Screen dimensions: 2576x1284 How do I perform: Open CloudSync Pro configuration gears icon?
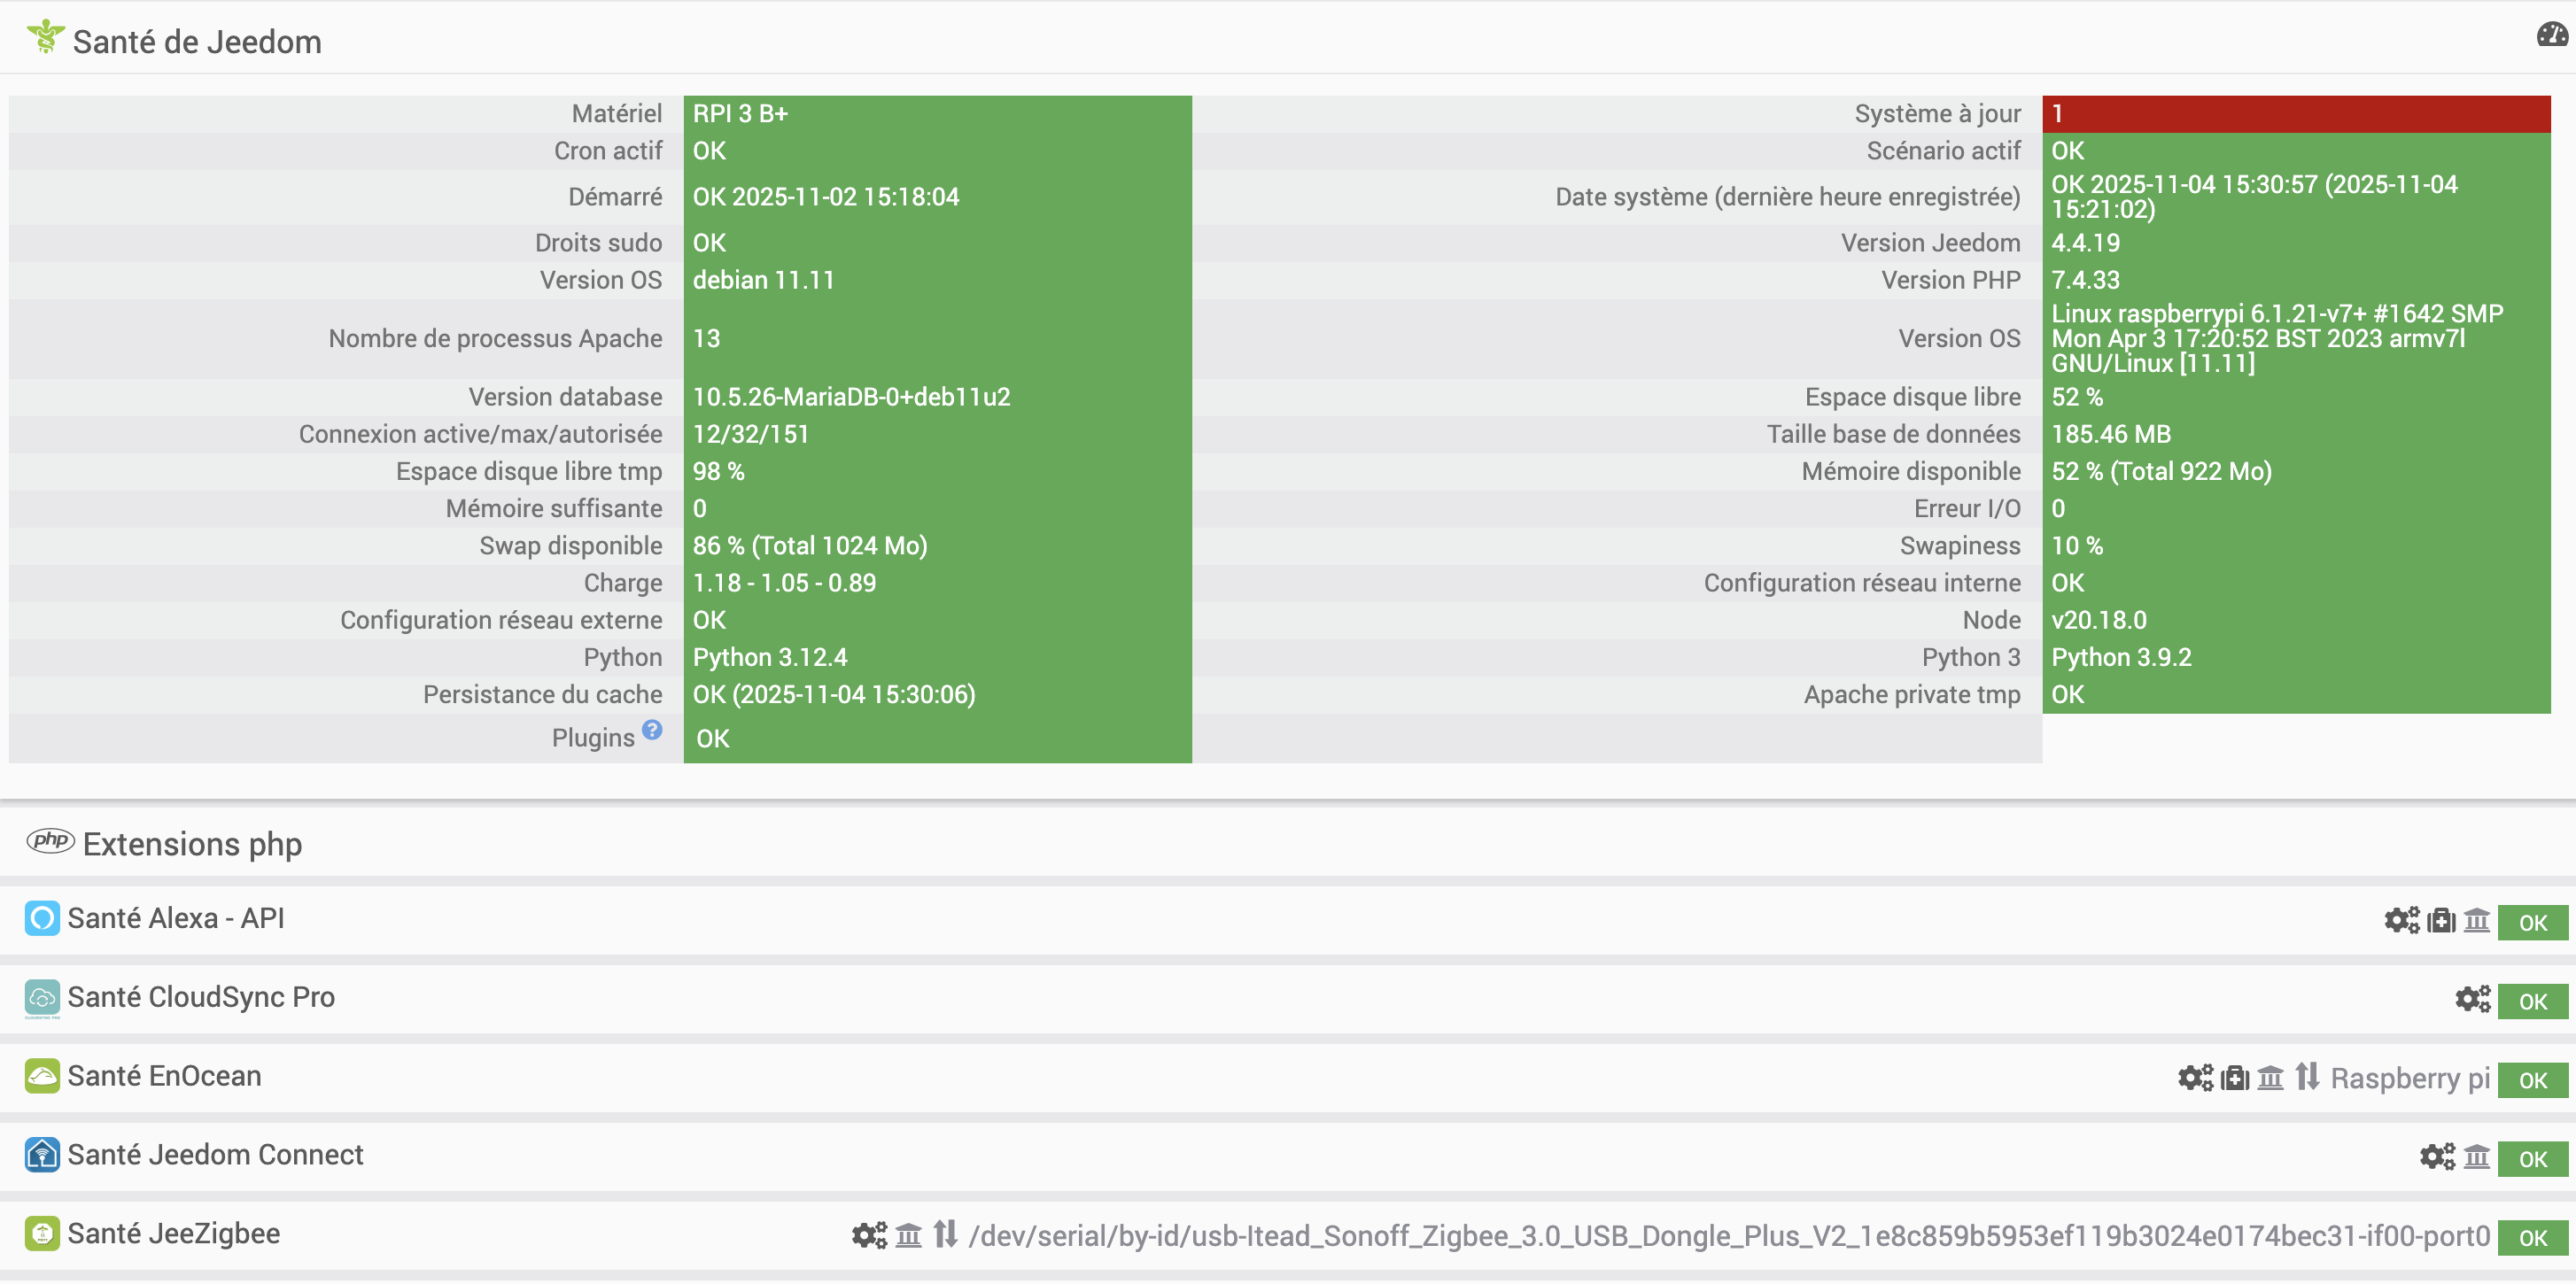pyautogui.click(x=2472, y=1000)
